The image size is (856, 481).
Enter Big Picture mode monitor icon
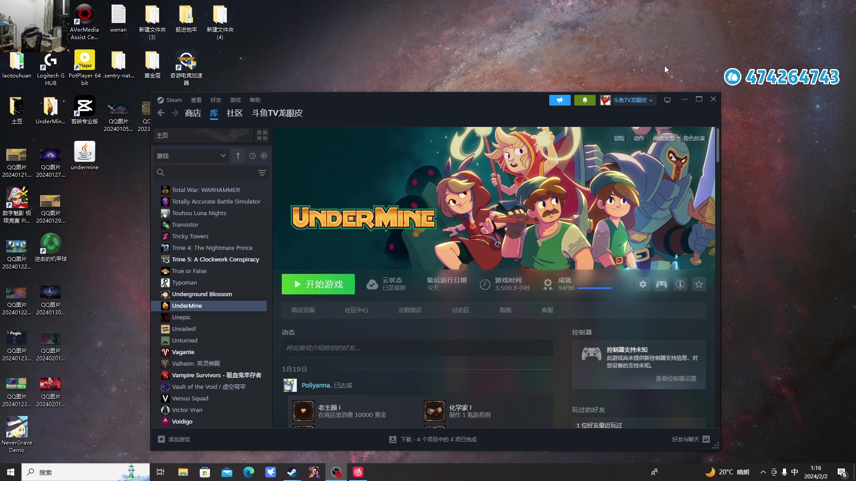[x=667, y=100]
